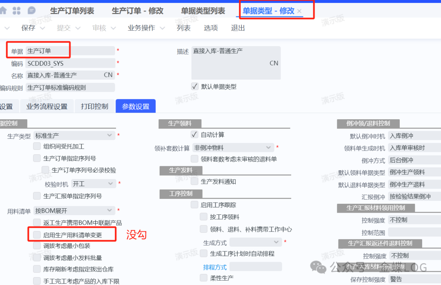Enable the 启用生产用料清单变更 checkbox
Screen dimensions: 441x285
coord(37,235)
